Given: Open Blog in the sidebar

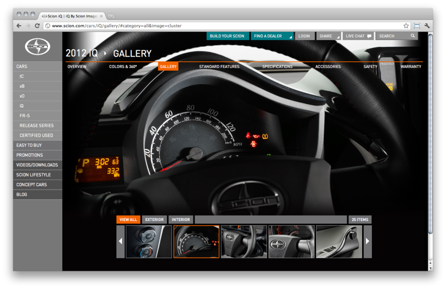Looking at the screenshot, I should point(37,194).
